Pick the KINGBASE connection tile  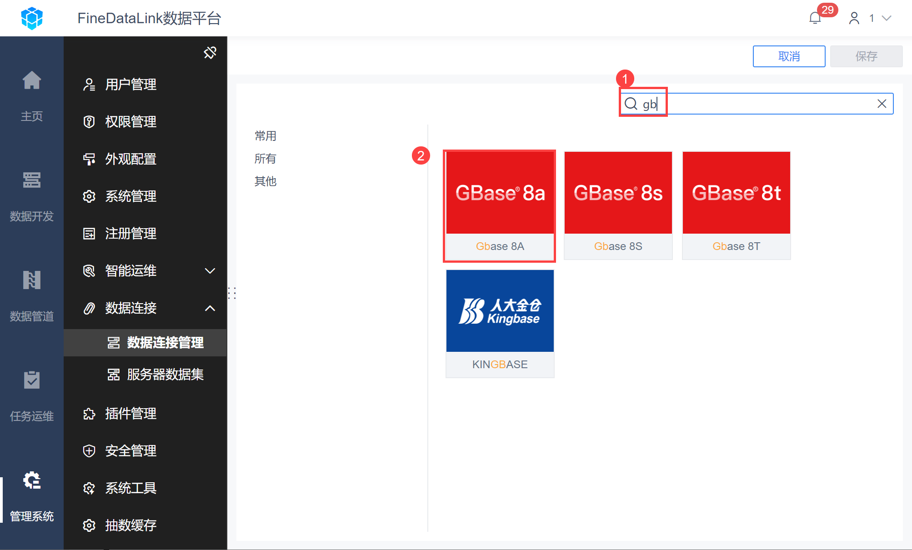click(500, 324)
